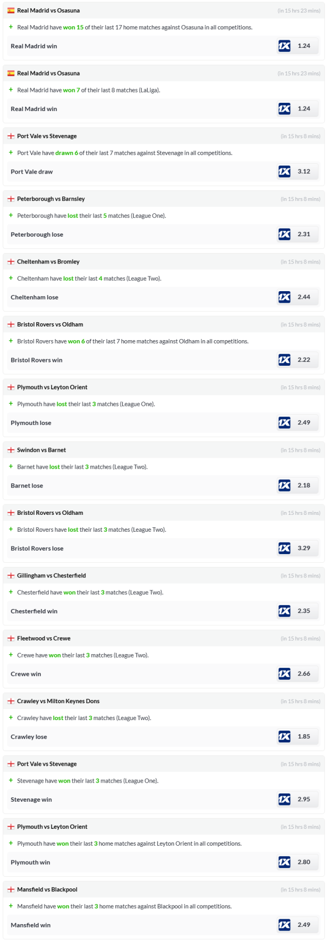The image size is (326, 941).
Task: Select the 1.85 odds for Crawley lose
Action: point(304,736)
